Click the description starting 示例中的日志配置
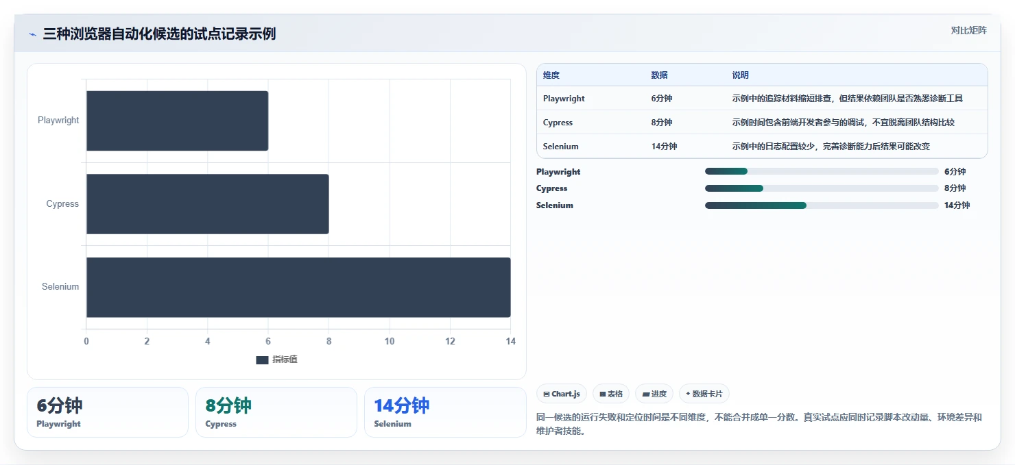Viewport: 1015px width, 465px height. tap(831, 147)
